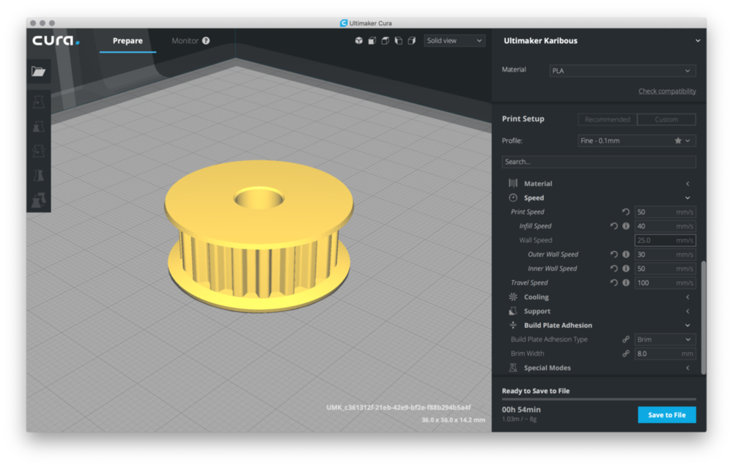
Task: Show Infill Speed info icon
Action: point(626,226)
